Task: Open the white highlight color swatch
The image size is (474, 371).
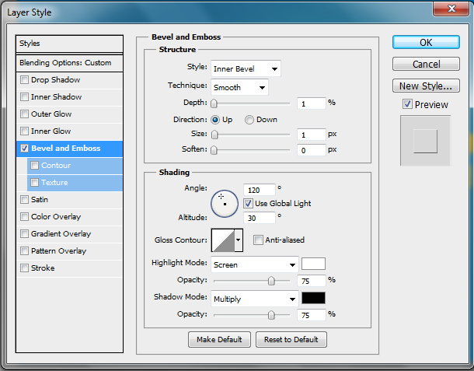Action: 313,264
